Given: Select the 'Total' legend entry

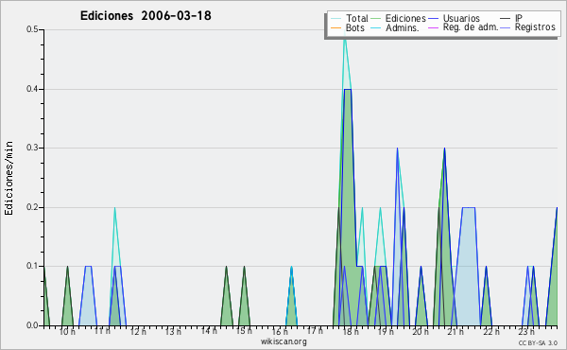Looking at the screenshot, I should coord(350,18).
